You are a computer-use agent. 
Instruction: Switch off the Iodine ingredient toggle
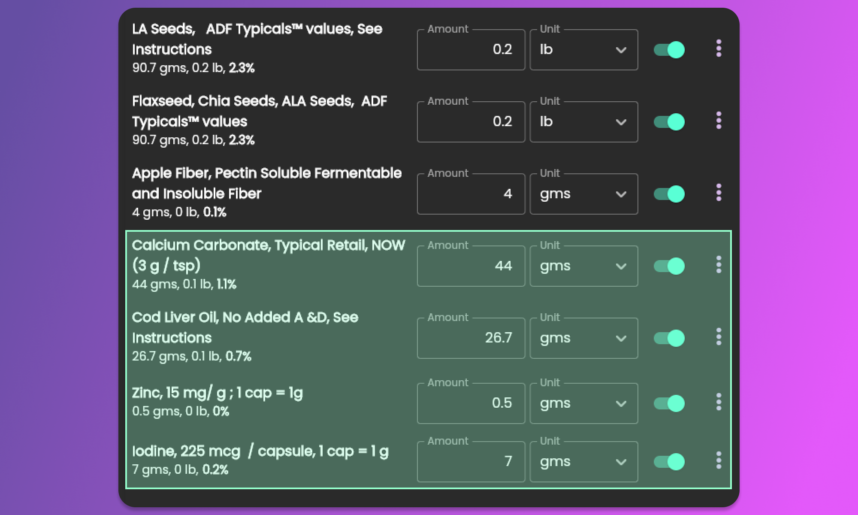pos(669,462)
